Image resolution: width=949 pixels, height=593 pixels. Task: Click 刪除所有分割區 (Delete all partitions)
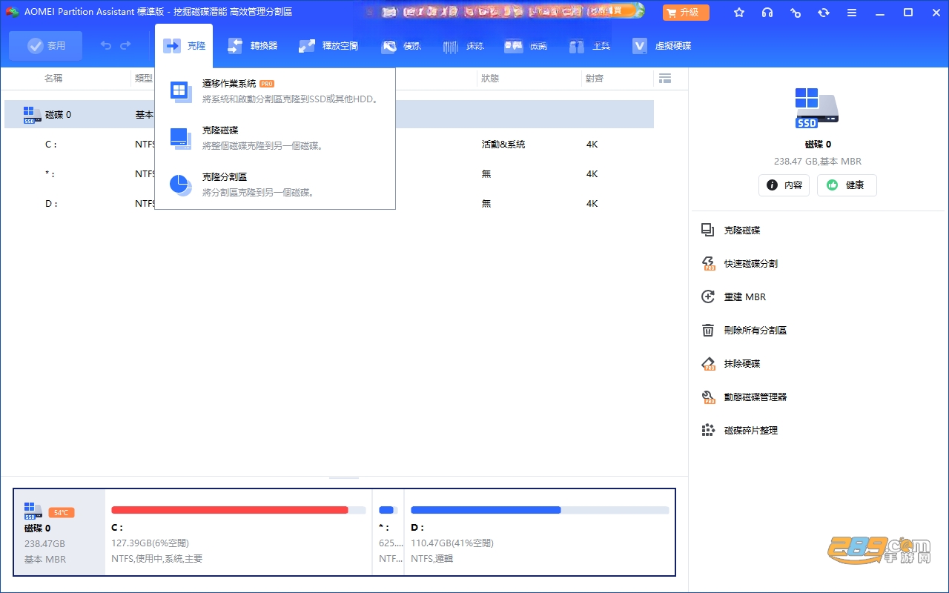click(x=755, y=331)
